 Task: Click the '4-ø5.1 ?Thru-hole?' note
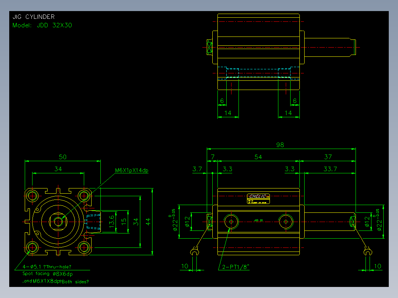47,267
